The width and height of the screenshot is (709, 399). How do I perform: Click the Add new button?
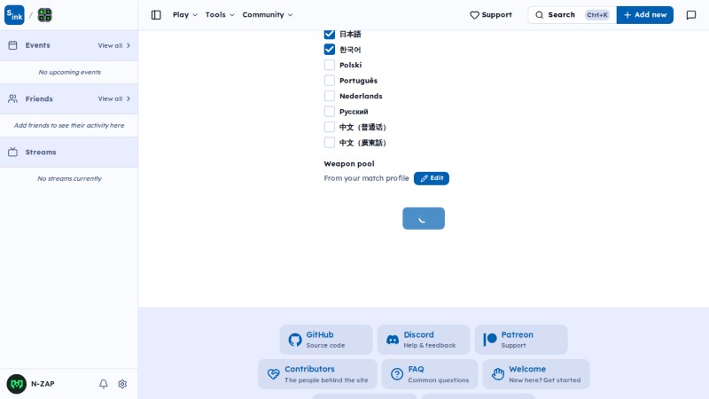645,15
